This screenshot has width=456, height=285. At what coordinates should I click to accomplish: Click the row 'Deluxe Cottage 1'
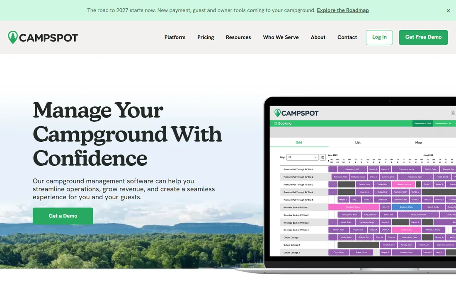(291, 237)
